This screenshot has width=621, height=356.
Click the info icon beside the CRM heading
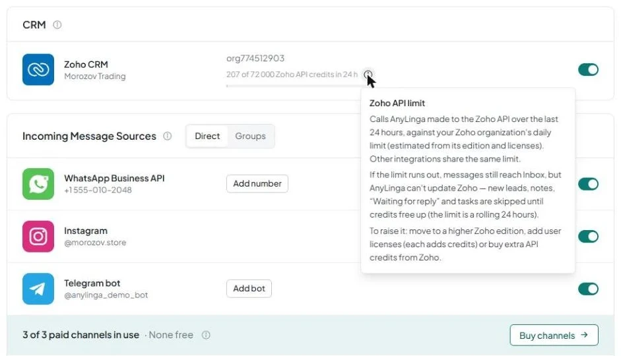[57, 25]
